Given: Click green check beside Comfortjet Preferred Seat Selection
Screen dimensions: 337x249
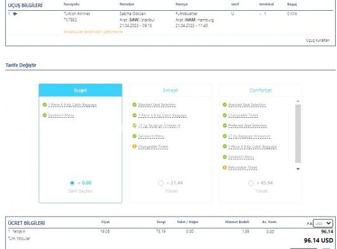Looking at the screenshot, I should pos(224,125).
